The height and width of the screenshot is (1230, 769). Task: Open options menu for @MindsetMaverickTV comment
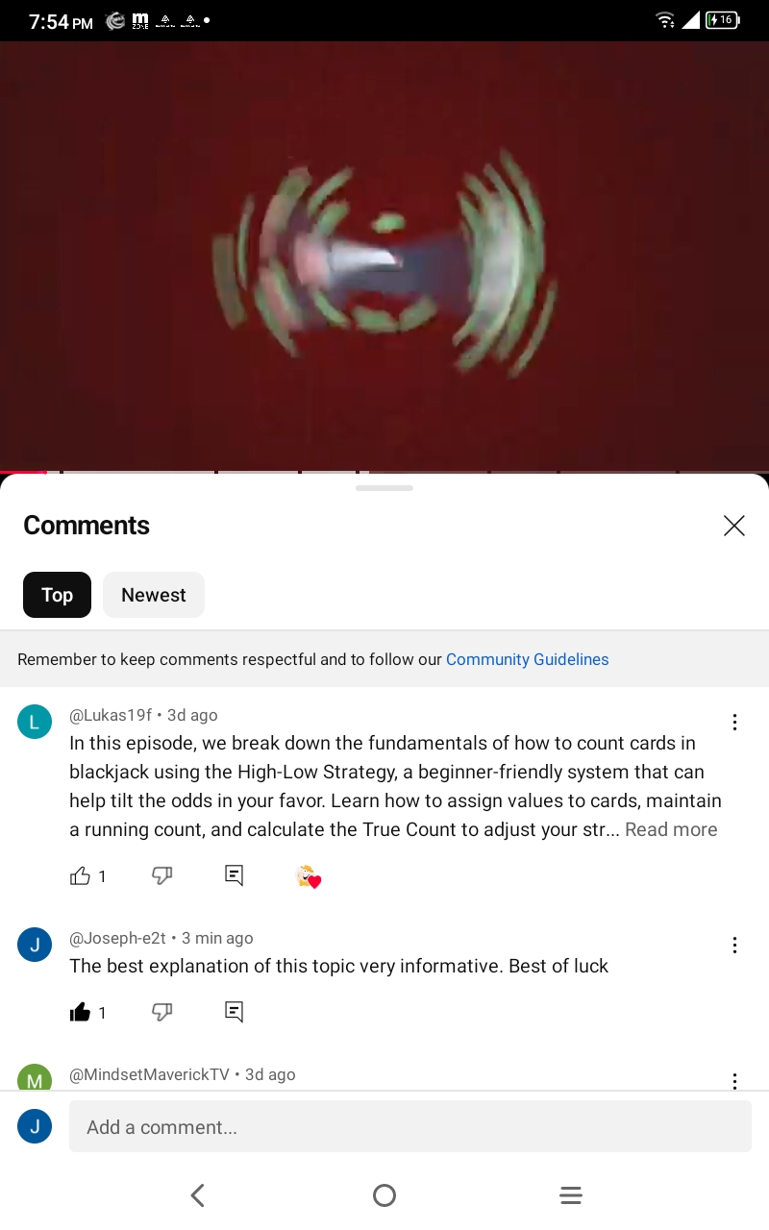pyautogui.click(x=734, y=1081)
